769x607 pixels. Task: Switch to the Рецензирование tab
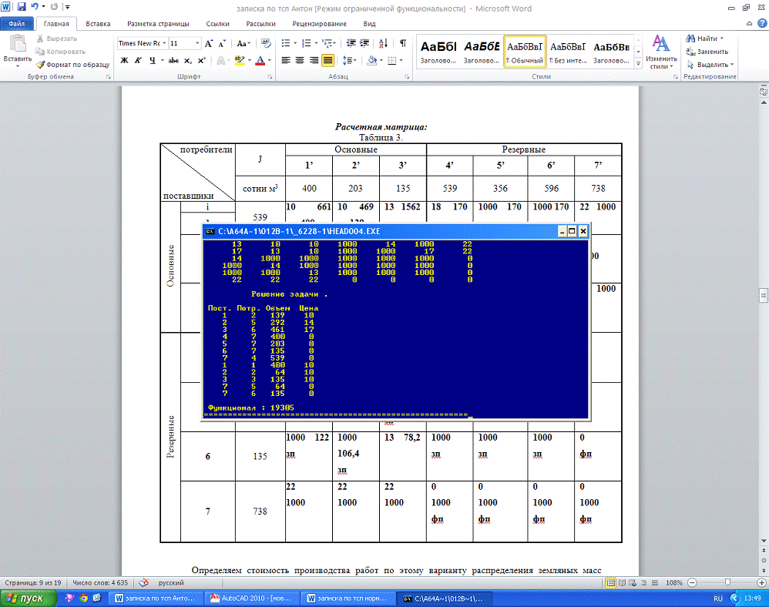pyautogui.click(x=319, y=24)
